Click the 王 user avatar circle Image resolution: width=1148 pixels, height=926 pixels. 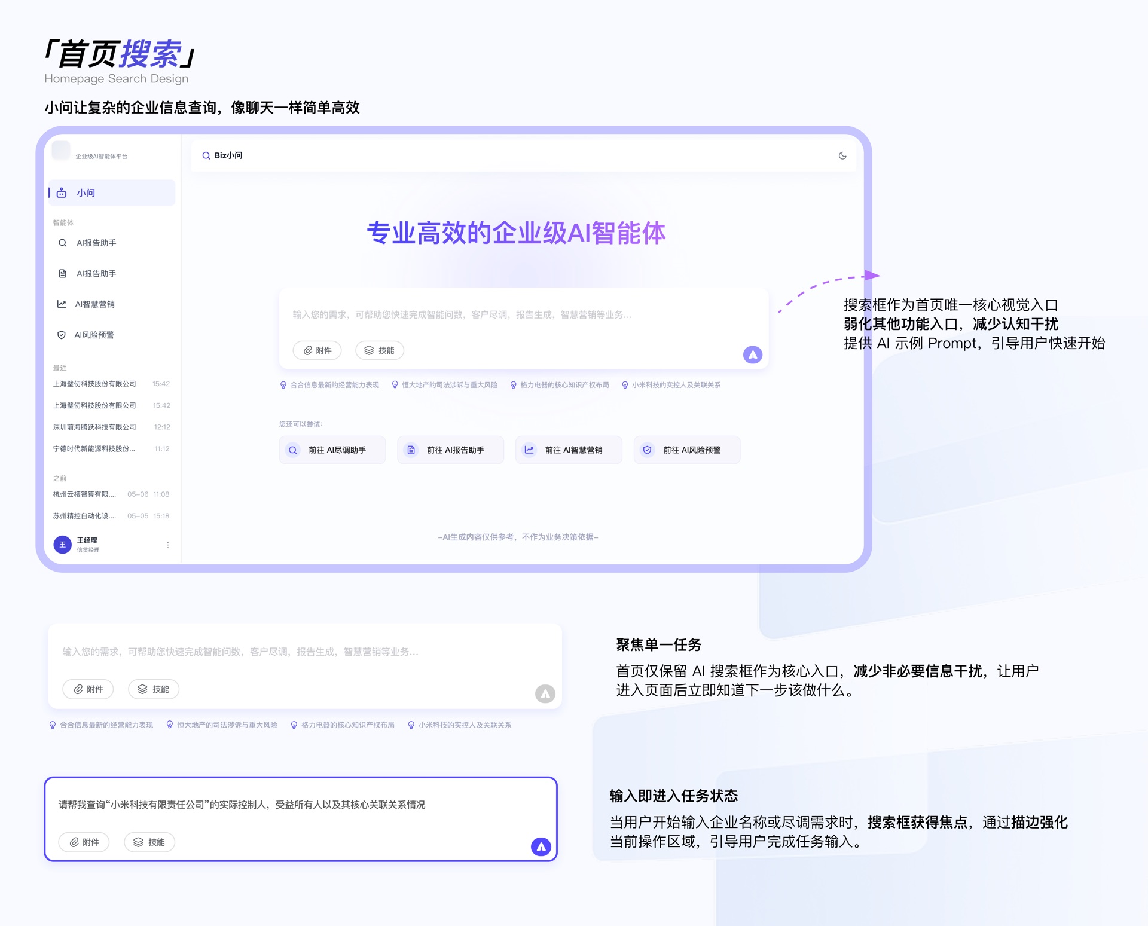pyautogui.click(x=62, y=545)
